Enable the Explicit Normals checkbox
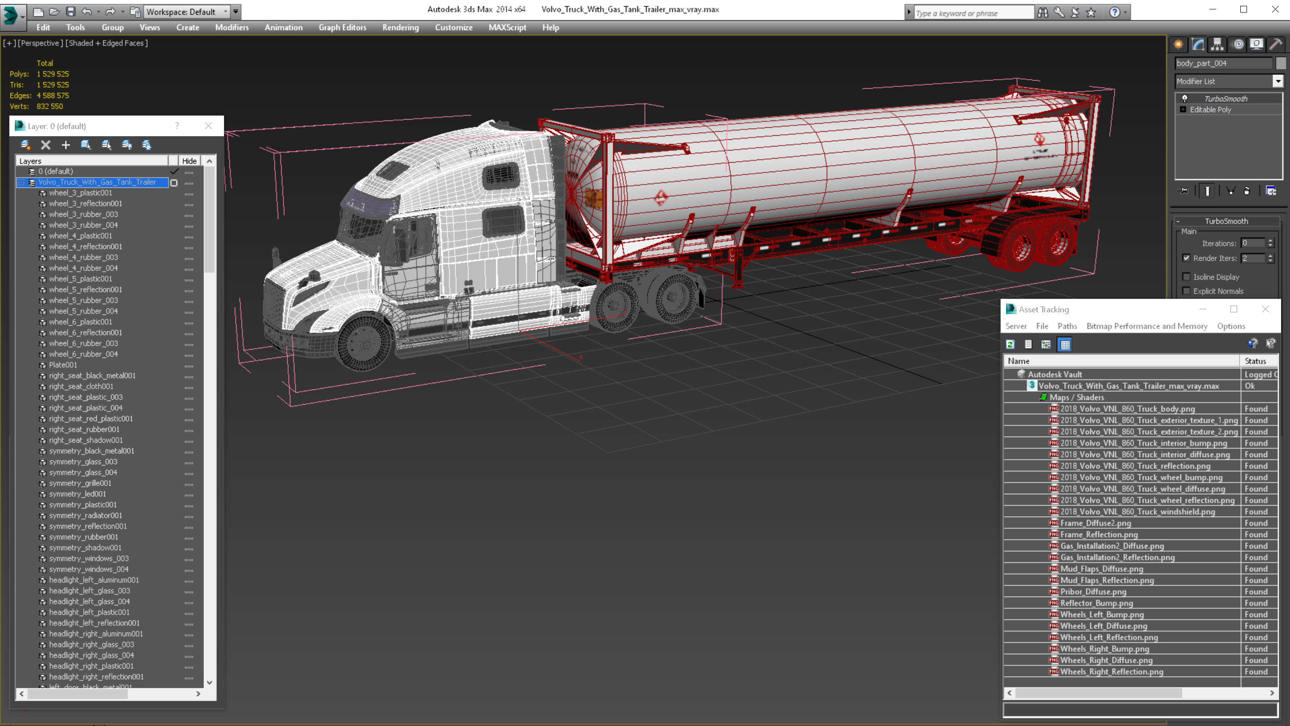 click(1186, 291)
